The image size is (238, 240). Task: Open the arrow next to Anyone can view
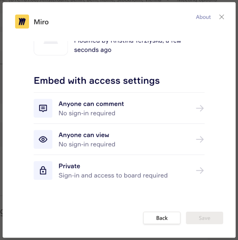(200, 139)
